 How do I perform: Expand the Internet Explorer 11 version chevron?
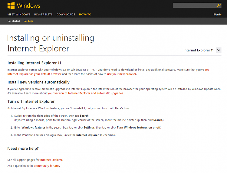point(219,50)
